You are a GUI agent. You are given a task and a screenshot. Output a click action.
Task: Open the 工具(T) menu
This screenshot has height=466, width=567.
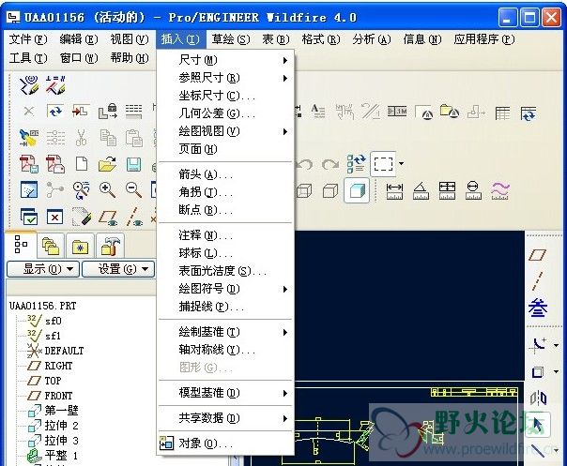28,57
